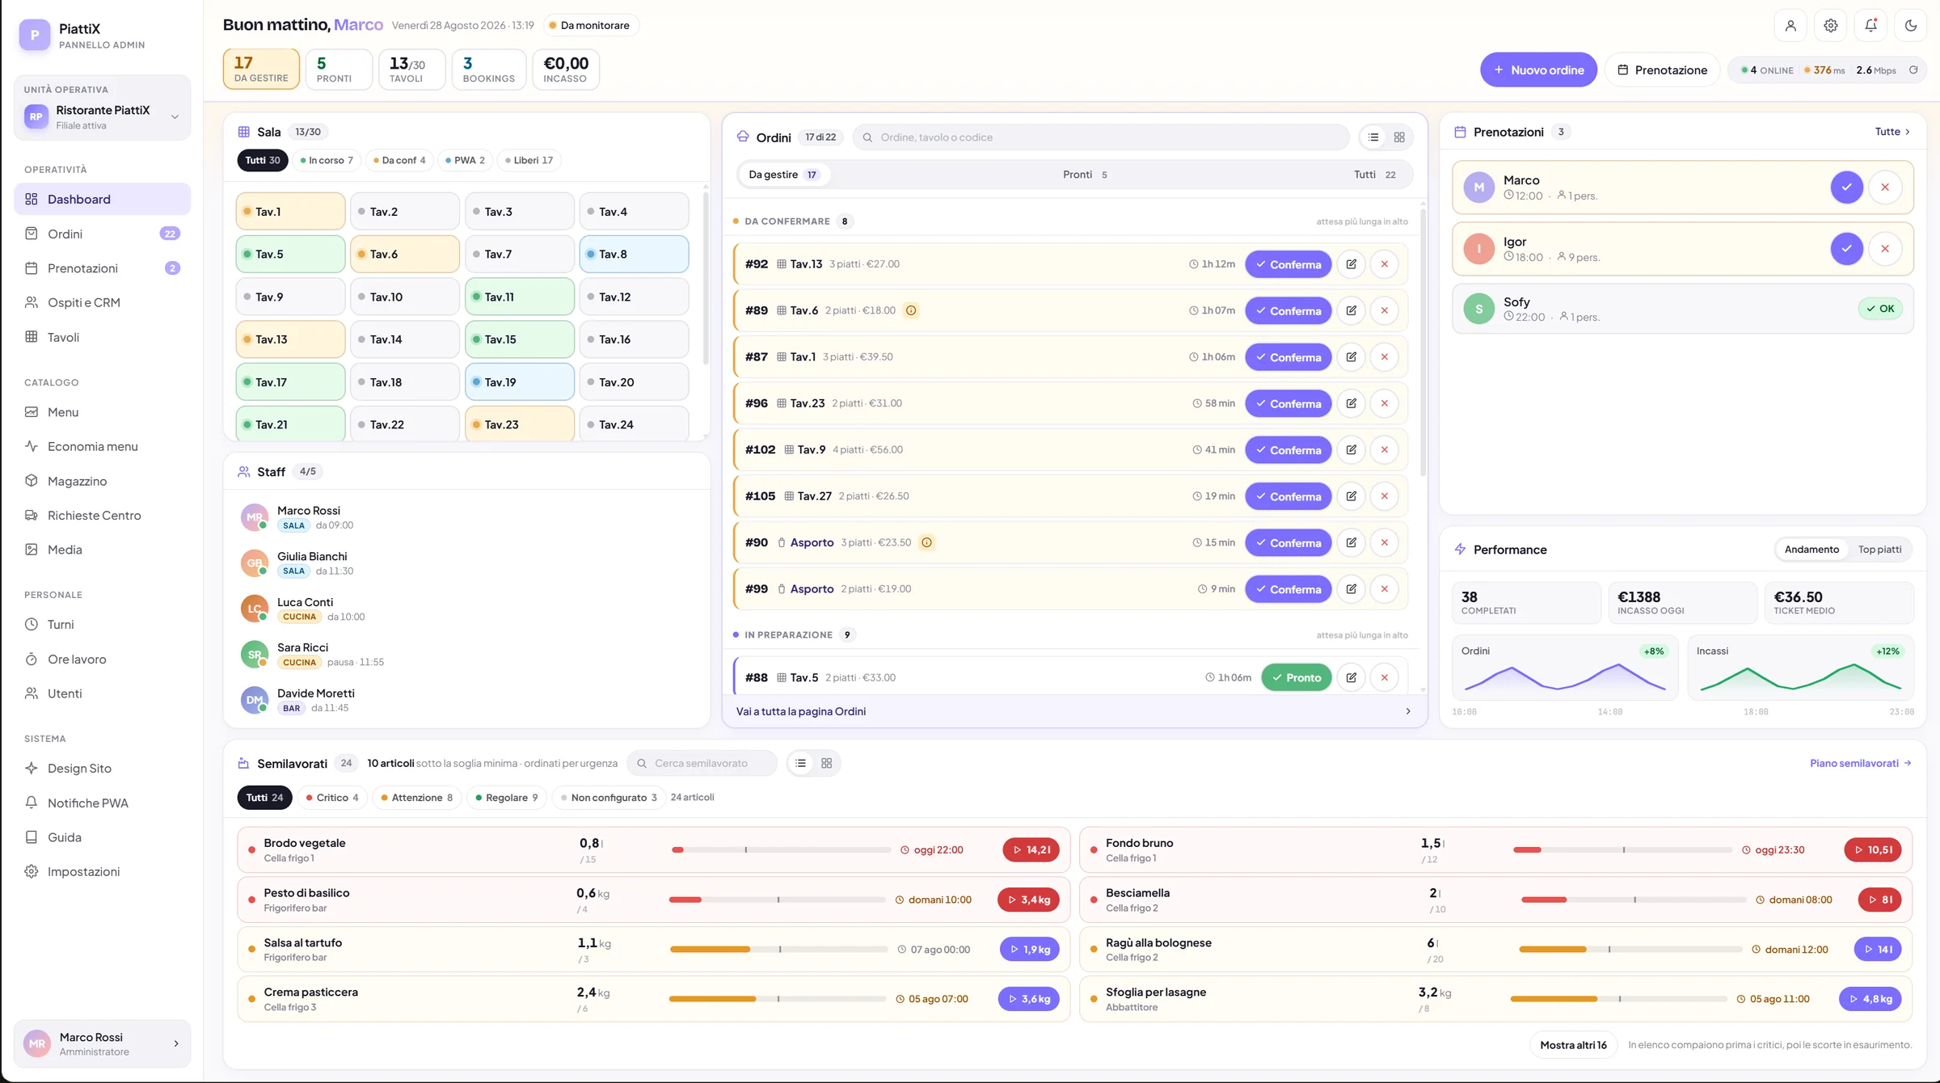1940x1083 pixels.
Task: Click Fondo bruno stock level bar
Action: (x=1622, y=849)
